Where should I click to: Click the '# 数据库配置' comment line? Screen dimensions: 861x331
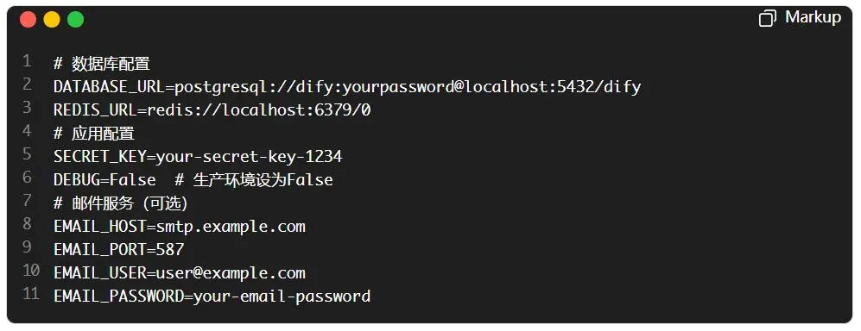click(102, 64)
